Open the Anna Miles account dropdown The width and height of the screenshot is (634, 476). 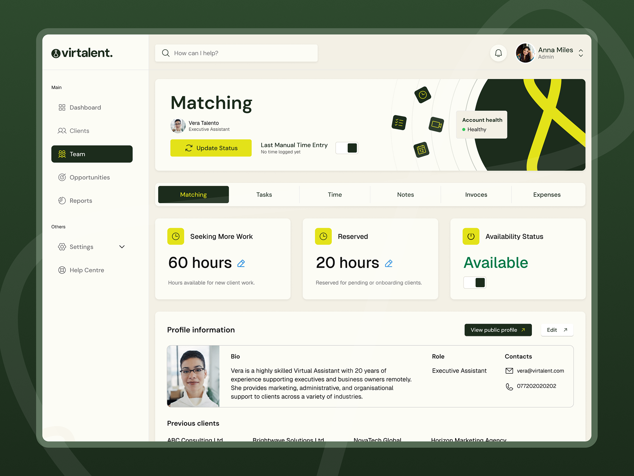(x=581, y=53)
